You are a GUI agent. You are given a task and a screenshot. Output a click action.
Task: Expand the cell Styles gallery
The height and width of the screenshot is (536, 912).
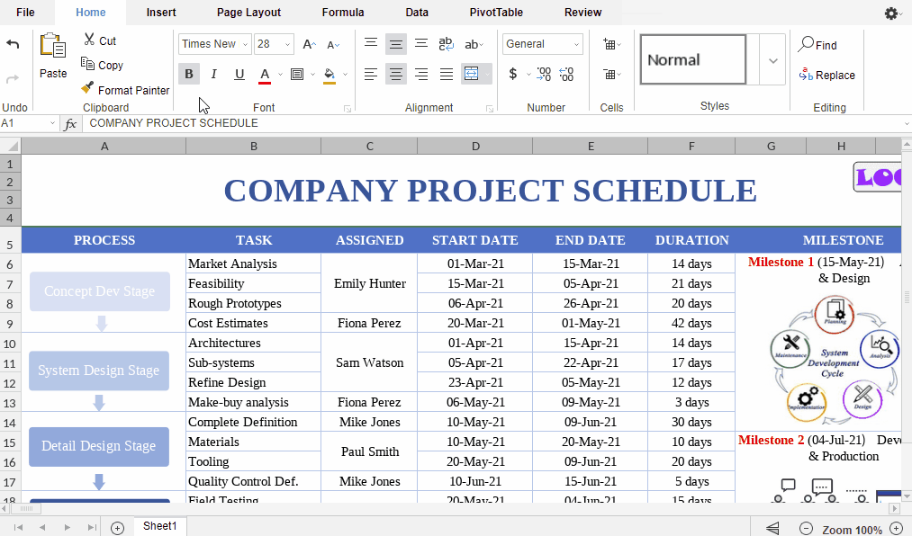772,60
